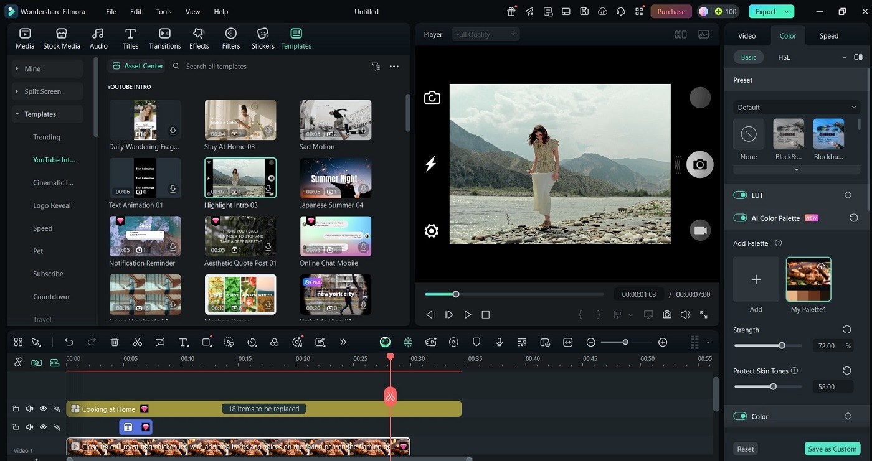Select the Trending template category
Viewport: 872px width, 461px height.
[x=47, y=137]
